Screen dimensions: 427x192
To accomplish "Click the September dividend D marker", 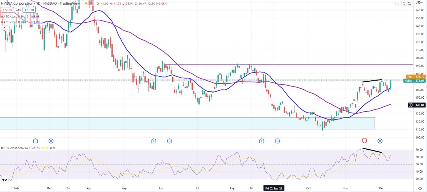I will click(x=277, y=141).
